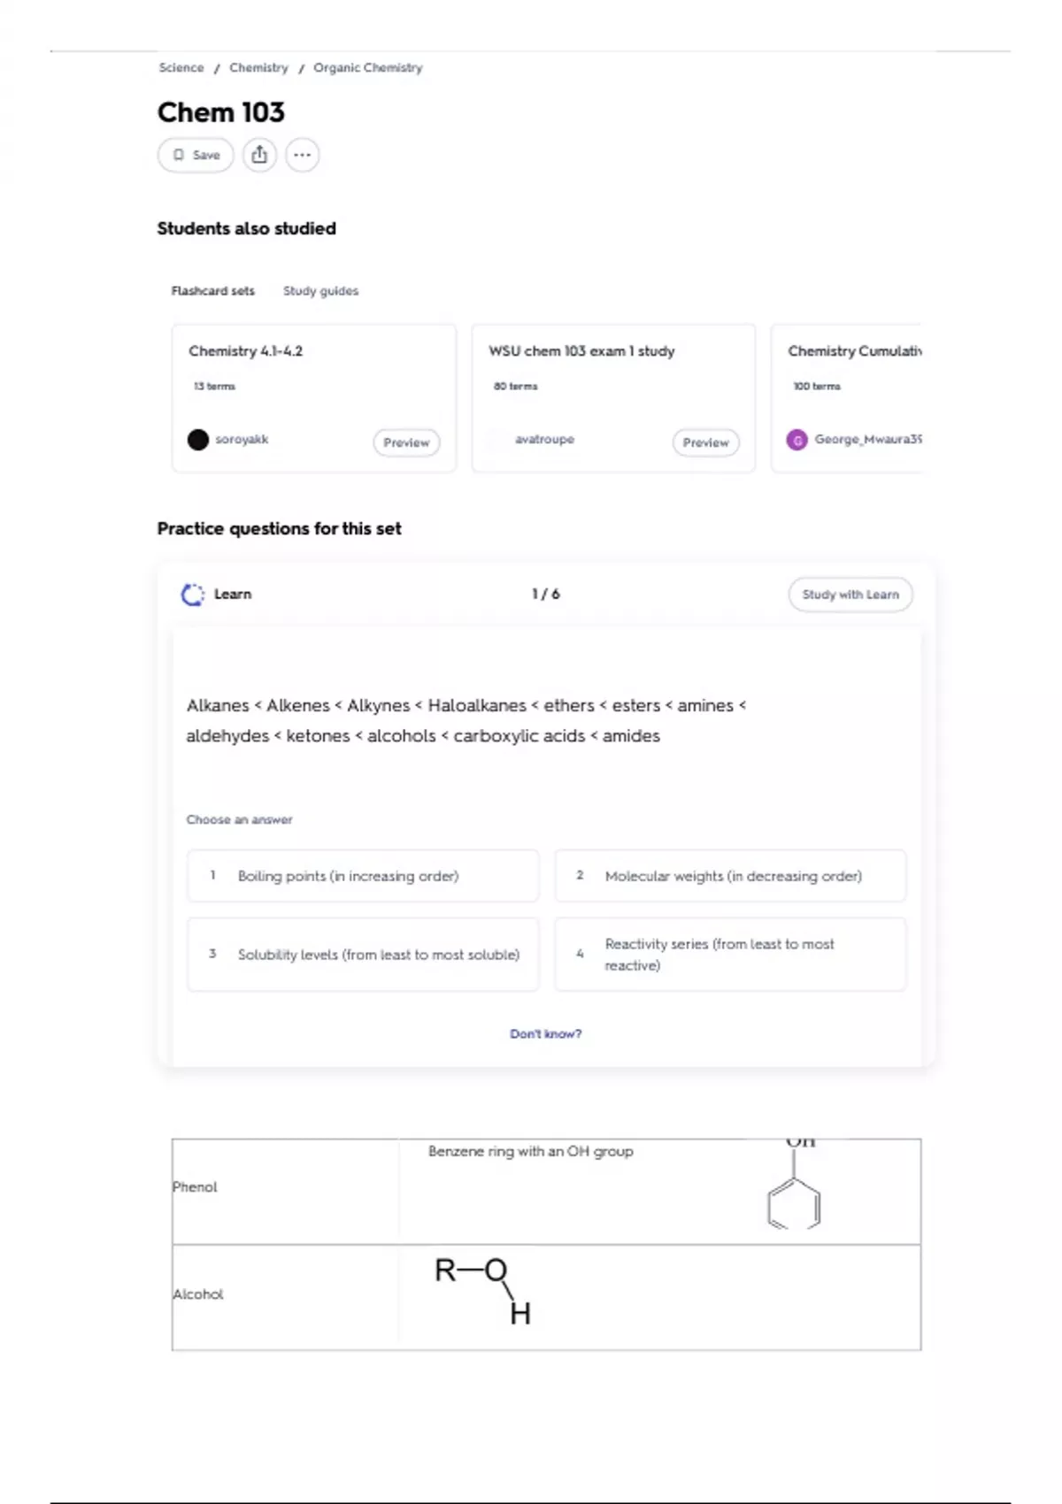Choose answer Solubility levels option

click(363, 955)
